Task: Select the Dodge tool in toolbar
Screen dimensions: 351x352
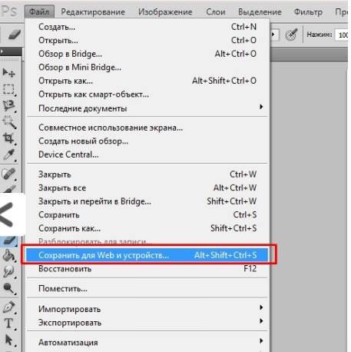Action: coord(8,288)
